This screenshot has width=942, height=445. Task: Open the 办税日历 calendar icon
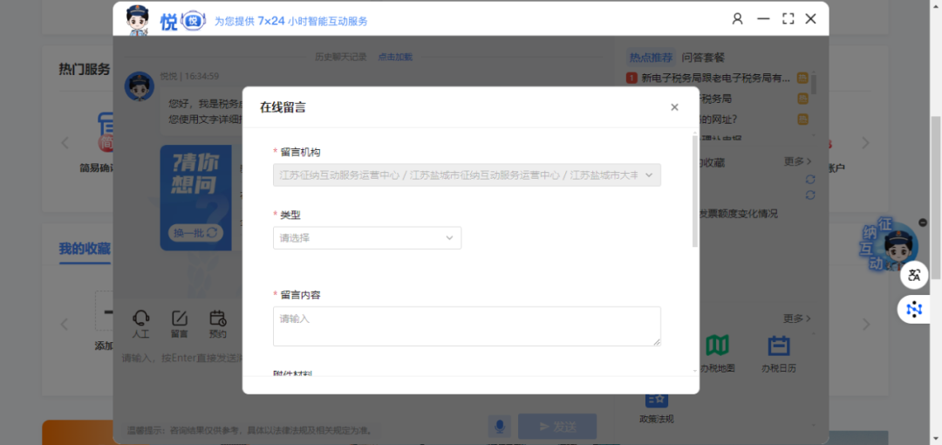pyautogui.click(x=778, y=353)
